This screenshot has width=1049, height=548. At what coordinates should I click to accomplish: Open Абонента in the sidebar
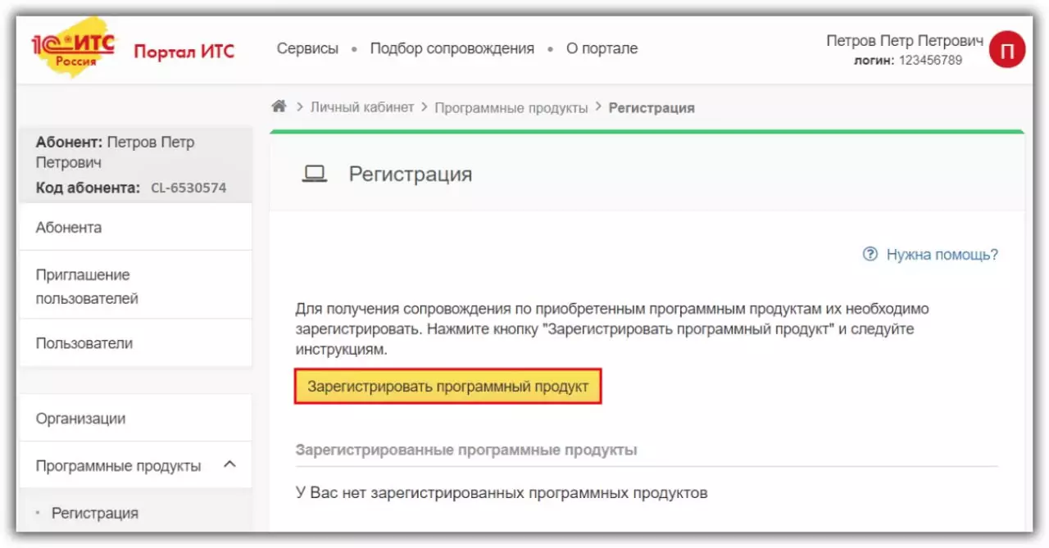[x=69, y=228]
